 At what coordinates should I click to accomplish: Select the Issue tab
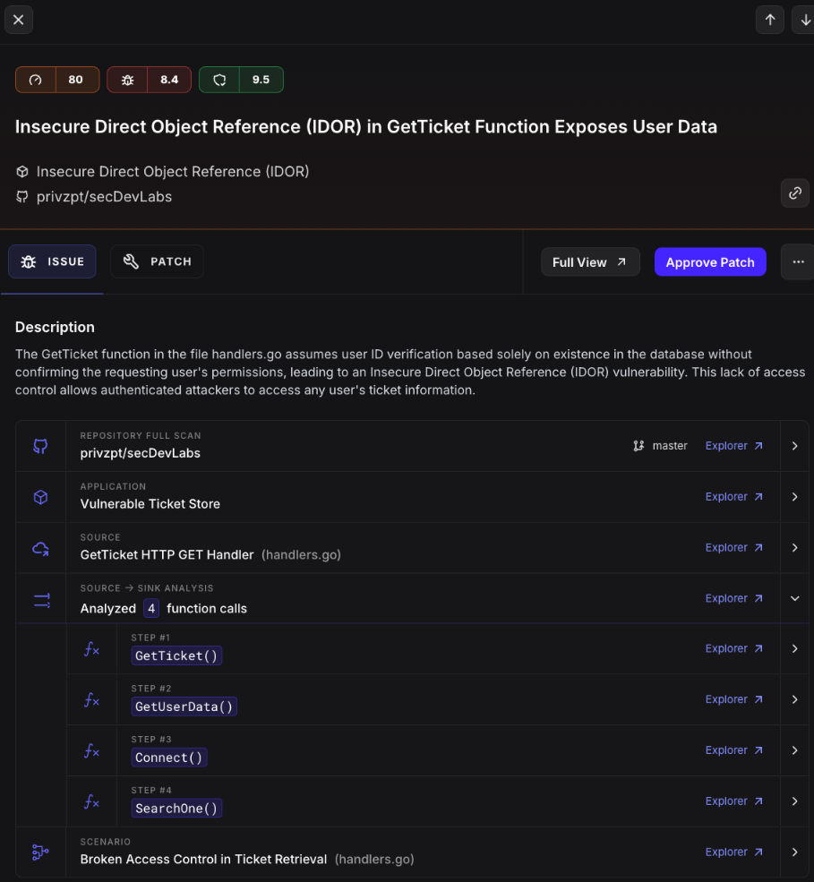[x=52, y=261]
